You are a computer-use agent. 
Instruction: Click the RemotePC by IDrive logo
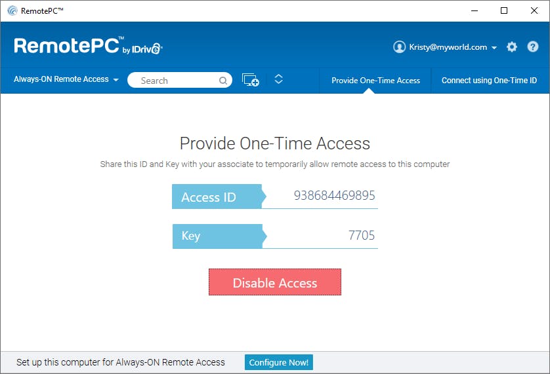pos(88,46)
